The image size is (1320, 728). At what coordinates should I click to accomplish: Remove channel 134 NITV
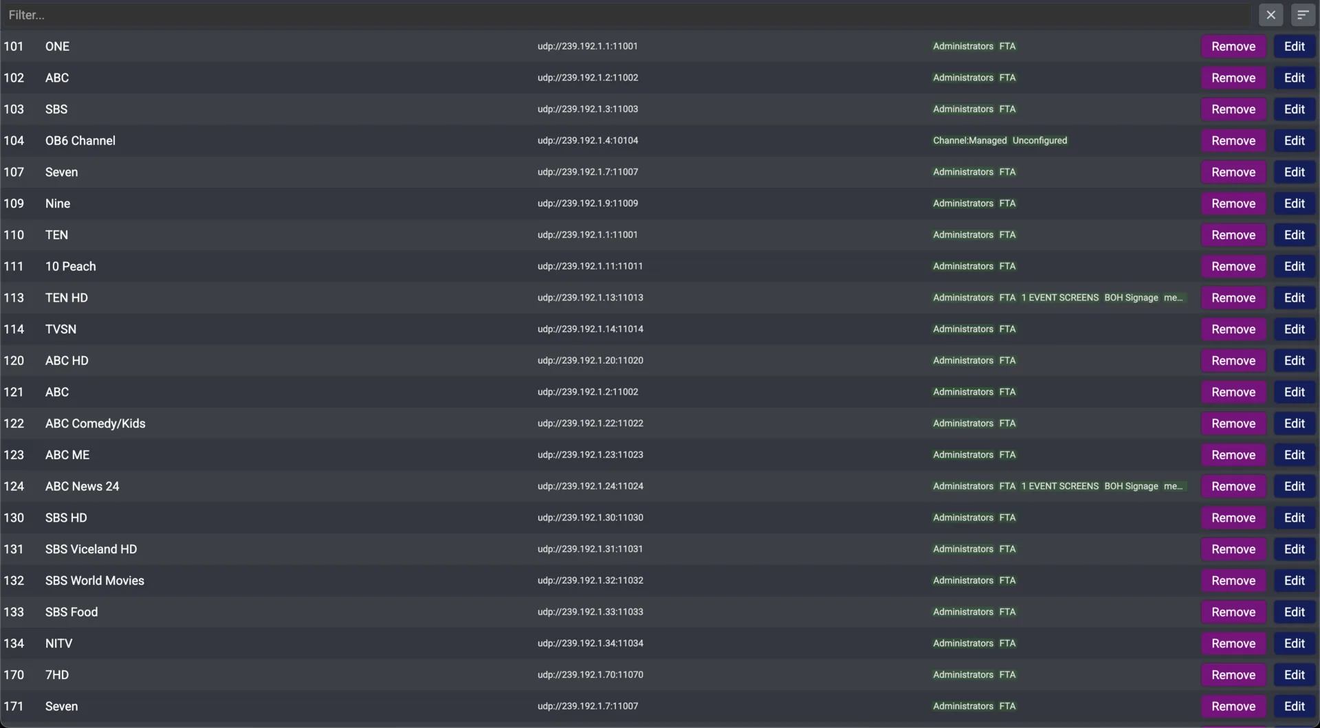[x=1233, y=643]
